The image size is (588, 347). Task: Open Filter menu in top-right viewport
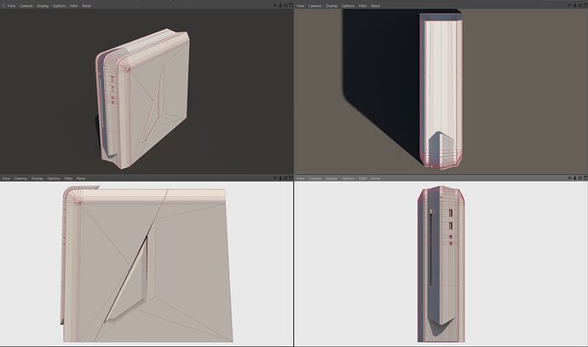[363, 6]
